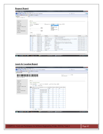Click the bookmark star in the Request Report address bar
Image resolution: width=103 pixels, height=134 pixels.
[x=70, y=14]
